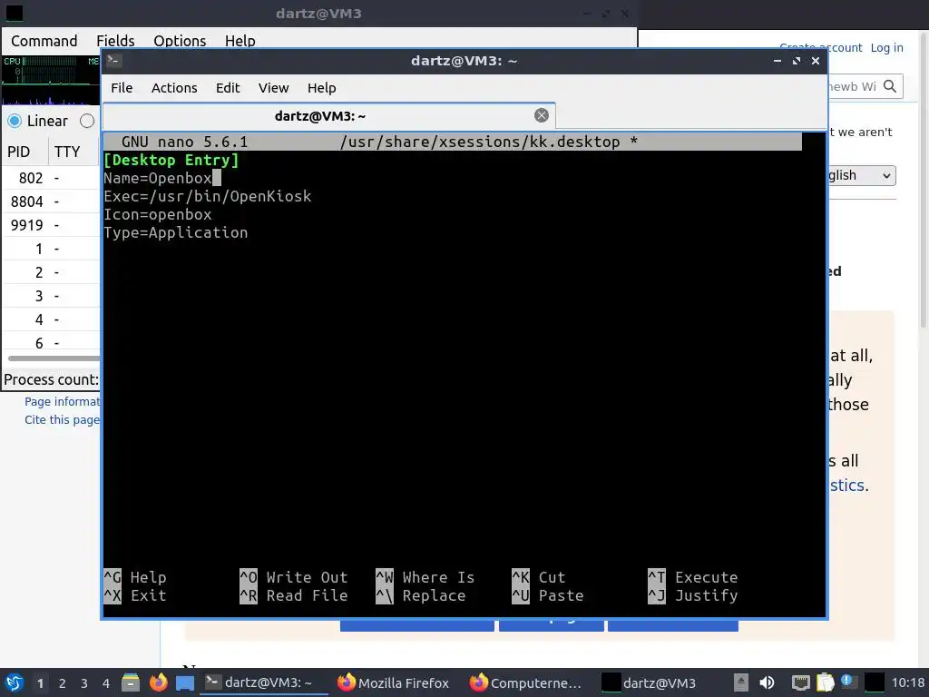Click the Log in link in browser
The height and width of the screenshot is (697, 929).
886,47
